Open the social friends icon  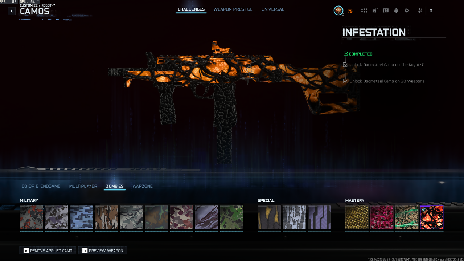pos(420,11)
